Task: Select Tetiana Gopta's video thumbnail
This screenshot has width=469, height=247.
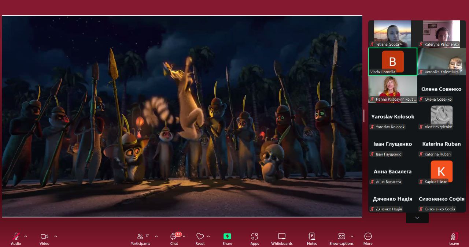Action: coord(392,34)
